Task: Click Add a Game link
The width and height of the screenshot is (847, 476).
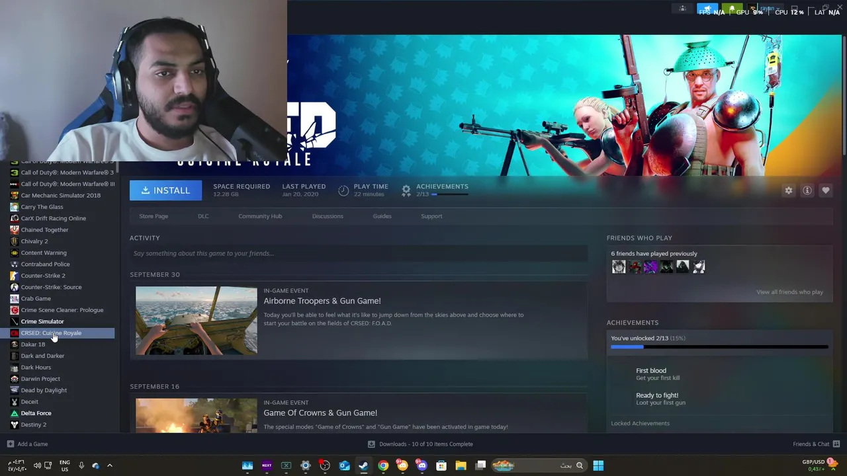Action: pyautogui.click(x=32, y=444)
